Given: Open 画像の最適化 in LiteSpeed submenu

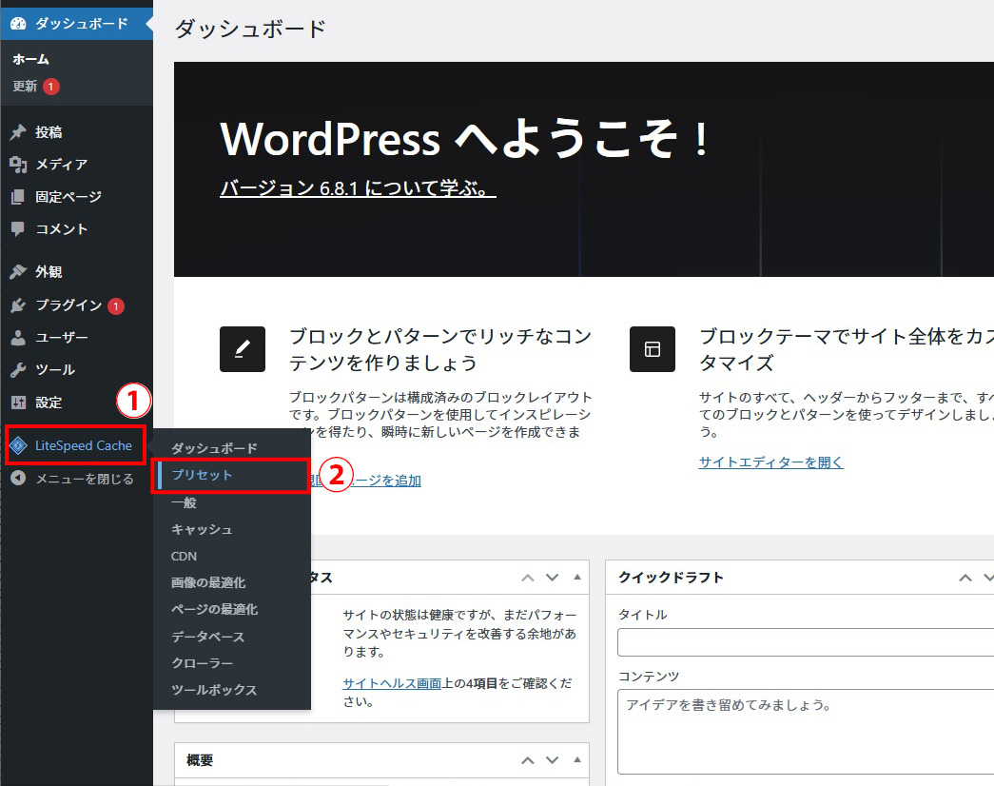Looking at the screenshot, I should point(208,582).
